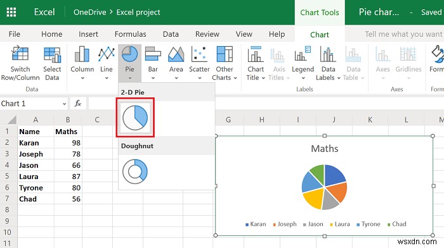
Task: Choose the Area chart type
Action: click(x=176, y=63)
